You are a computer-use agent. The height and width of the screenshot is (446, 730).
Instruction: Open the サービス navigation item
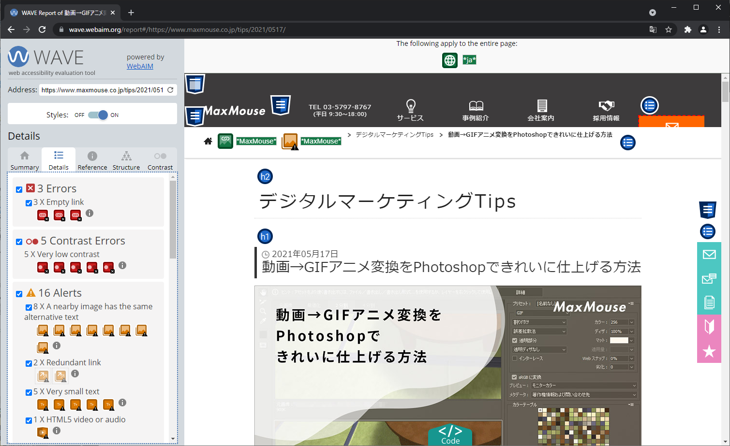pos(410,110)
